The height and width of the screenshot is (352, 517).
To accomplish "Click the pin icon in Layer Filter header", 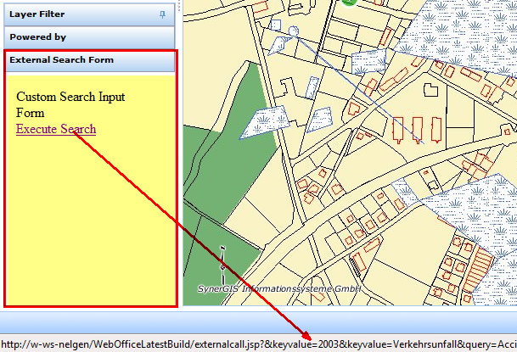I will 162,14.
